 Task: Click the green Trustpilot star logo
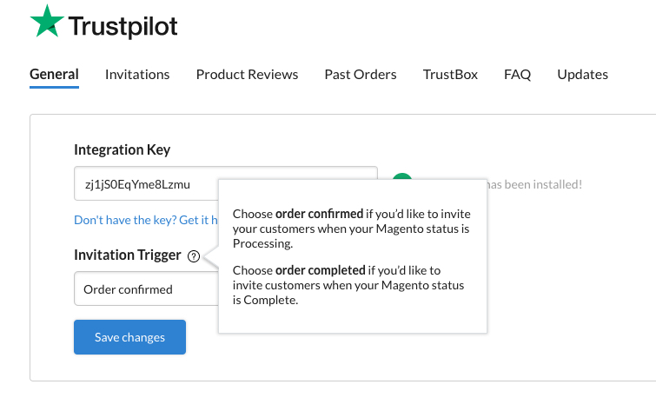(x=47, y=21)
